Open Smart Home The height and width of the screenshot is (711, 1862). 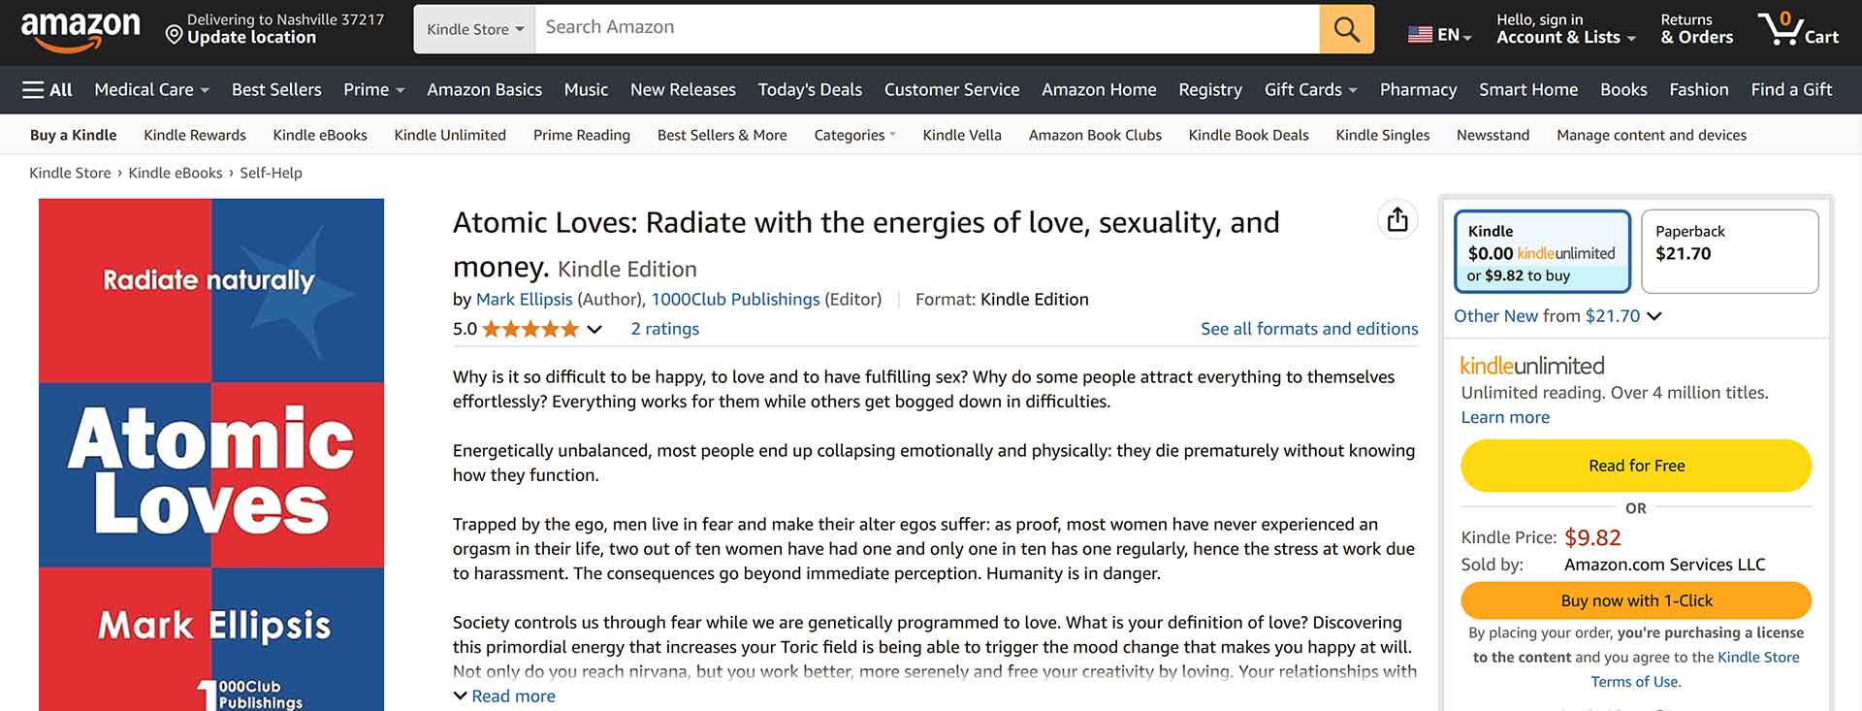click(1528, 89)
